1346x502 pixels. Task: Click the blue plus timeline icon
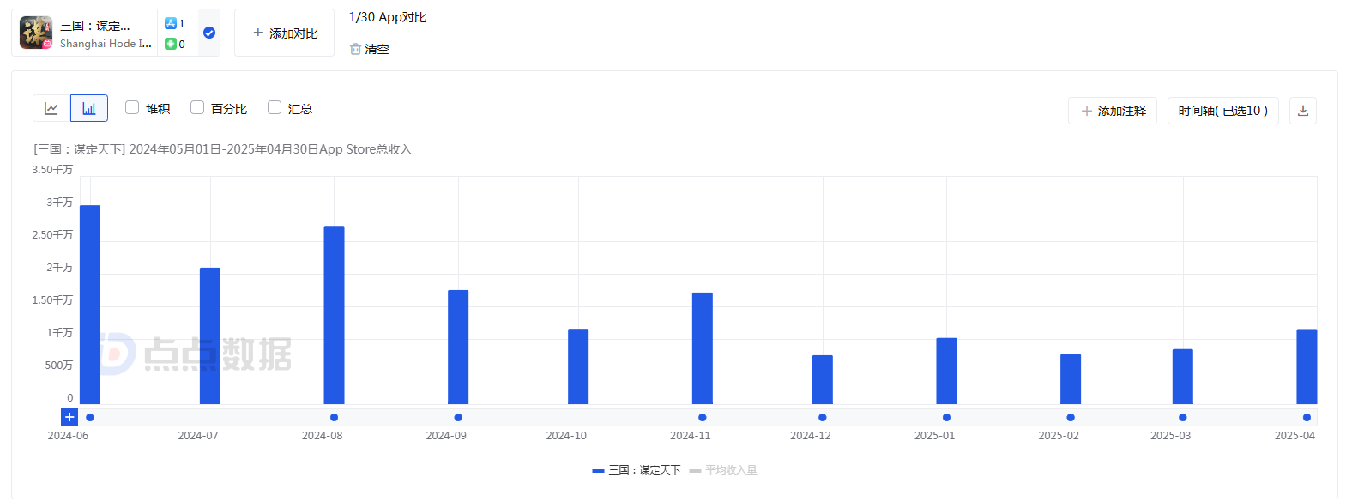[69, 417]
